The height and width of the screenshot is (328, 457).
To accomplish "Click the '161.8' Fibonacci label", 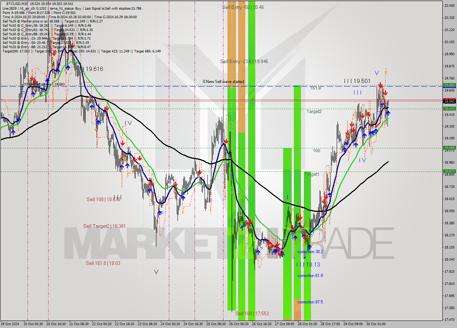I will point(315,88).
